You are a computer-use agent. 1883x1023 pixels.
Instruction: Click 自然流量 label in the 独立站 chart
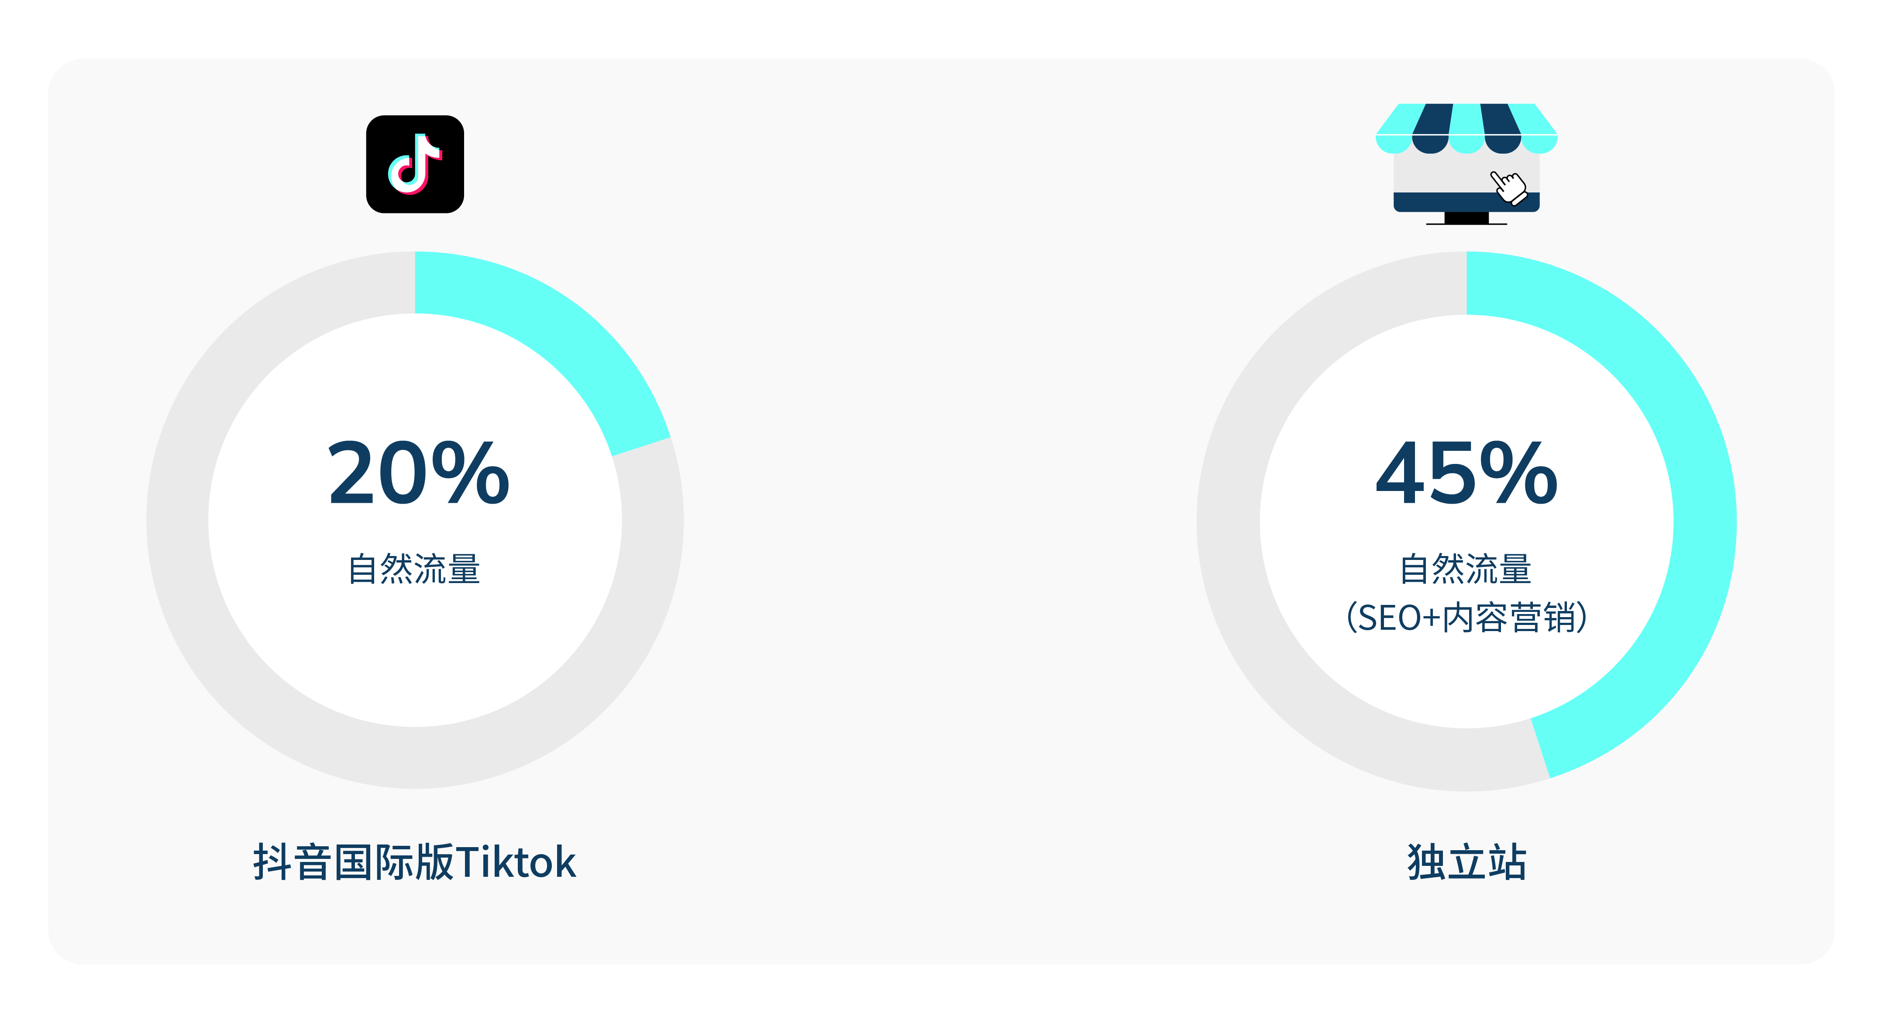[x=1466, y=569]
